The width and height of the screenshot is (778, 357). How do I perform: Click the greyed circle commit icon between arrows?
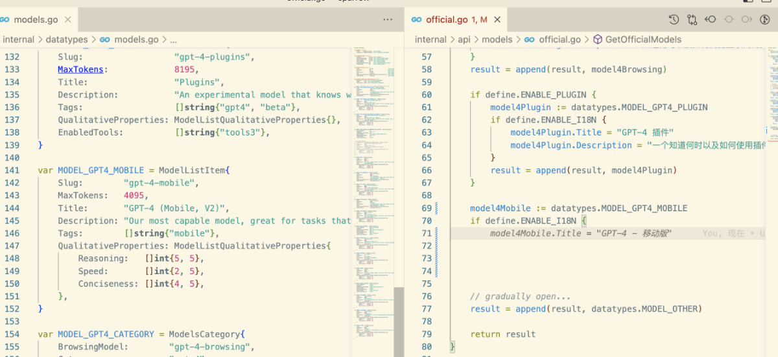click(728, 19)
